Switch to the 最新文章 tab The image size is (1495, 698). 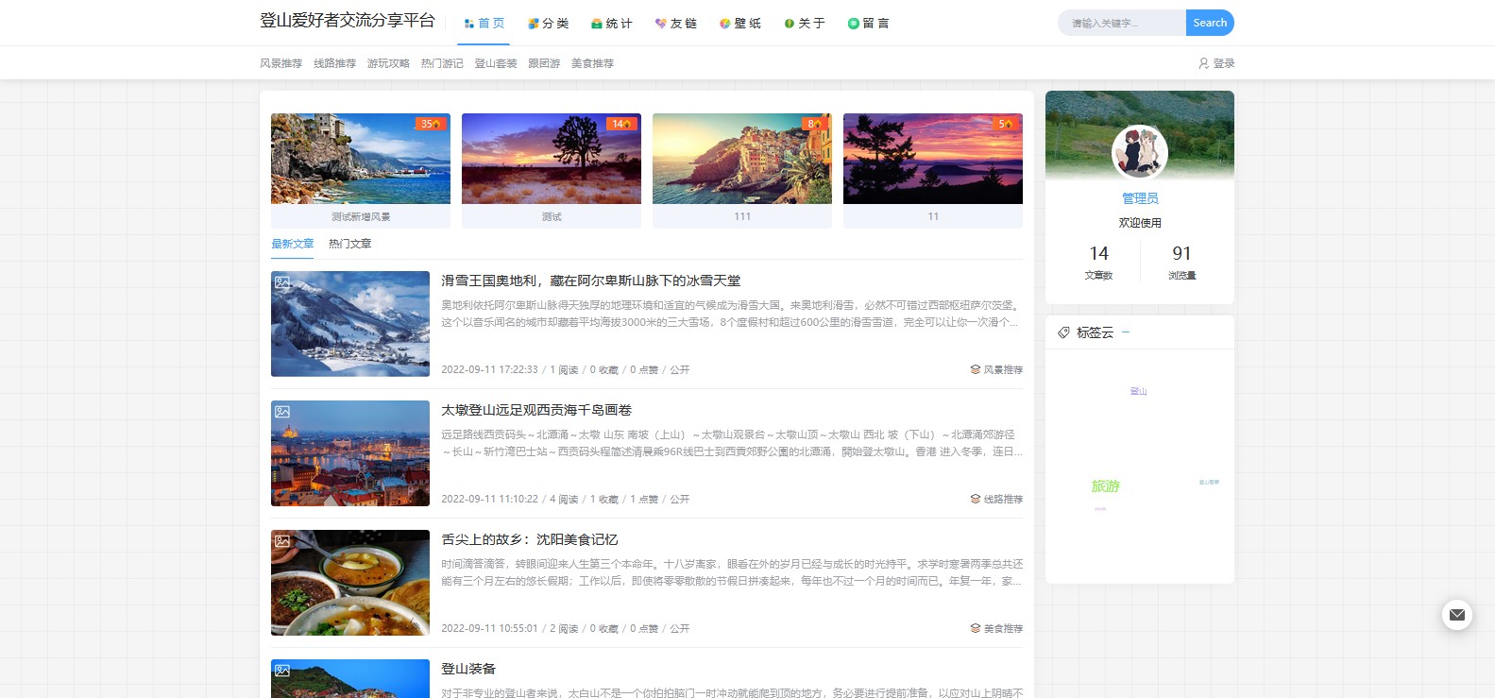click(x=293, y=244)
